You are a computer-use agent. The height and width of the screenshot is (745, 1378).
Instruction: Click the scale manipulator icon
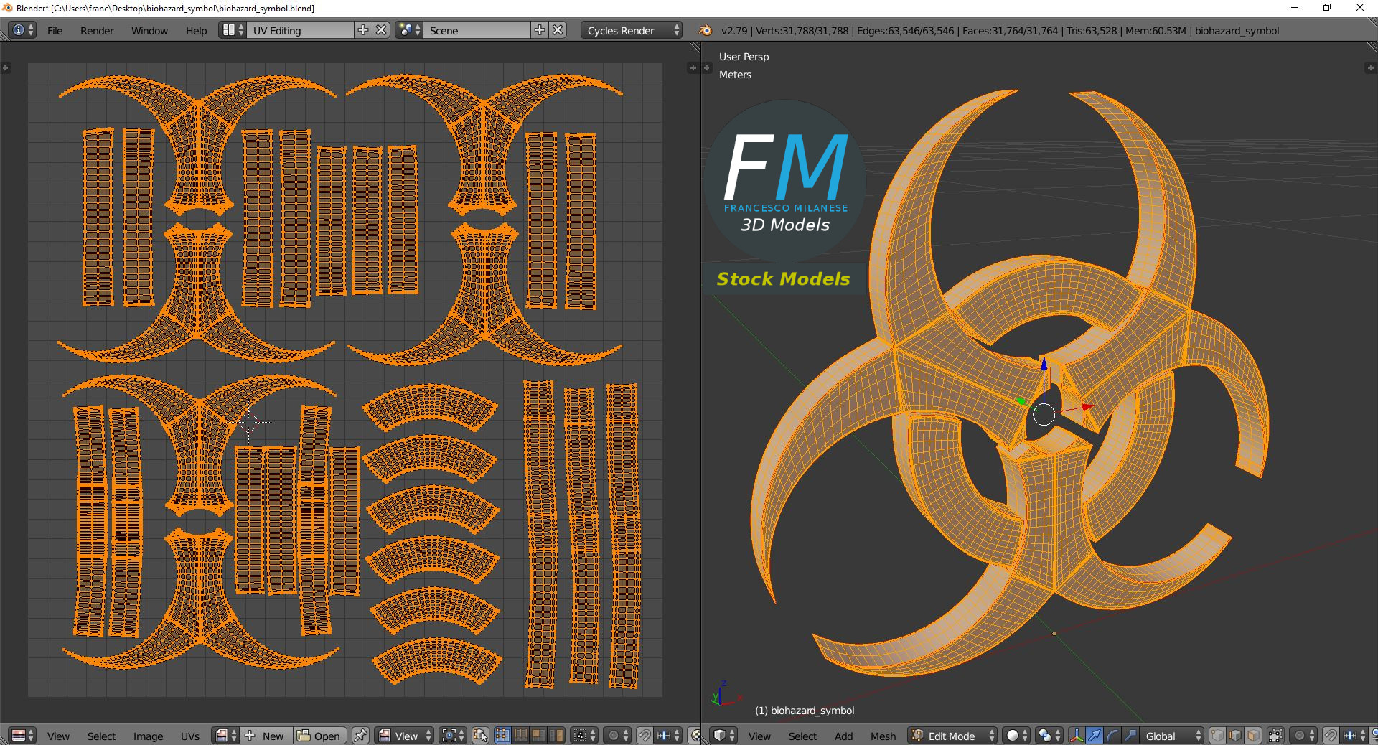click(x=1130, y=736)
